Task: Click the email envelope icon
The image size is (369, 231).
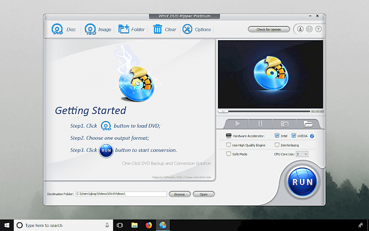Action: (x=309, y=29)
